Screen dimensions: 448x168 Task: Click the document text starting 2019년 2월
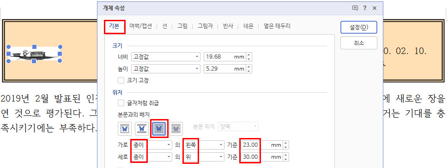point(49,99)
